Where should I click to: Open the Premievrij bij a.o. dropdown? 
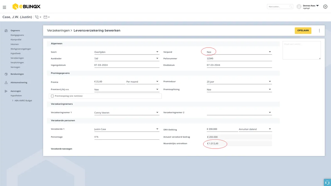127,90
